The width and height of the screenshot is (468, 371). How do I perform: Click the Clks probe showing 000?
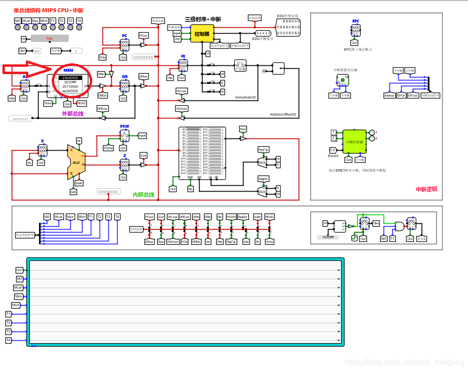[37, 51]
